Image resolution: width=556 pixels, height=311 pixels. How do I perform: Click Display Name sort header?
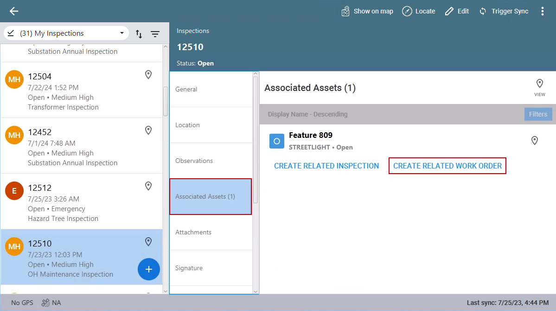tap(307, 114)
